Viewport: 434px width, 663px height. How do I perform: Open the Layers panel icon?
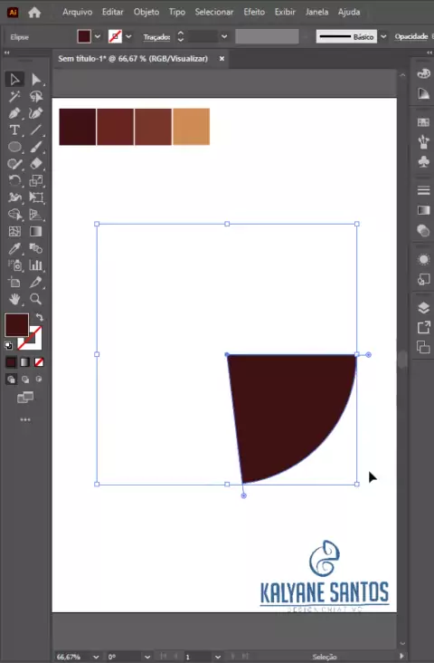[x=423, y=308]
